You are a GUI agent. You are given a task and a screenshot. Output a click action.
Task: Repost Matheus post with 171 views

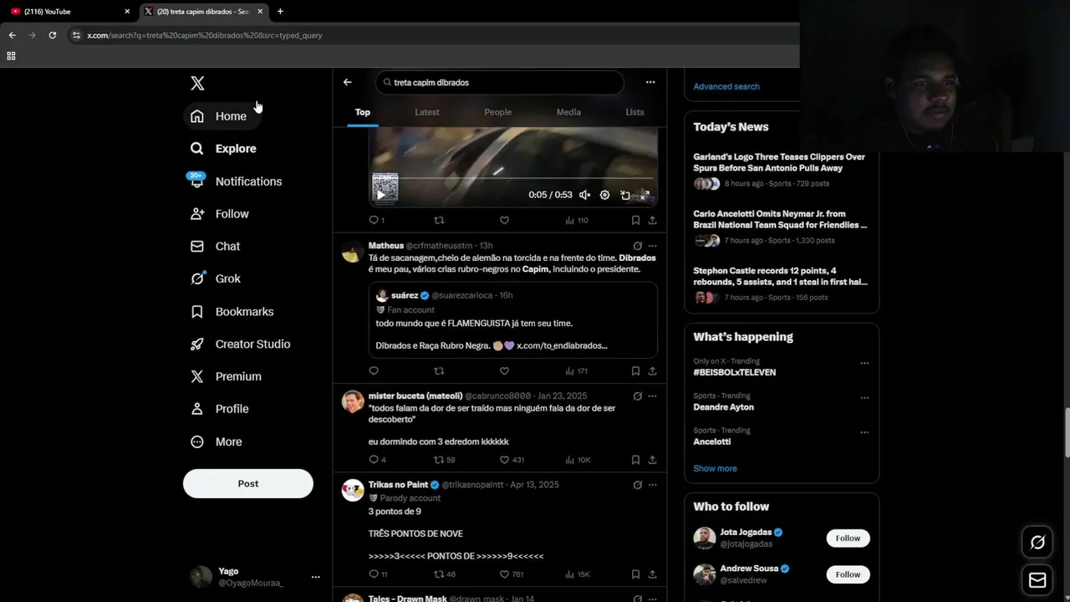(x=439, y=371)
